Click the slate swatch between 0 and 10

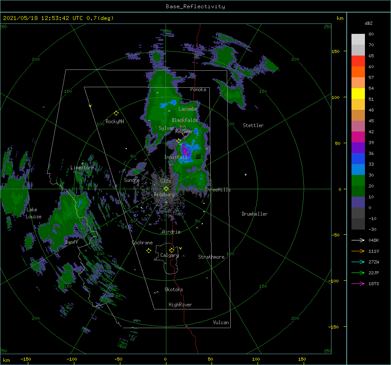(358, 202)
